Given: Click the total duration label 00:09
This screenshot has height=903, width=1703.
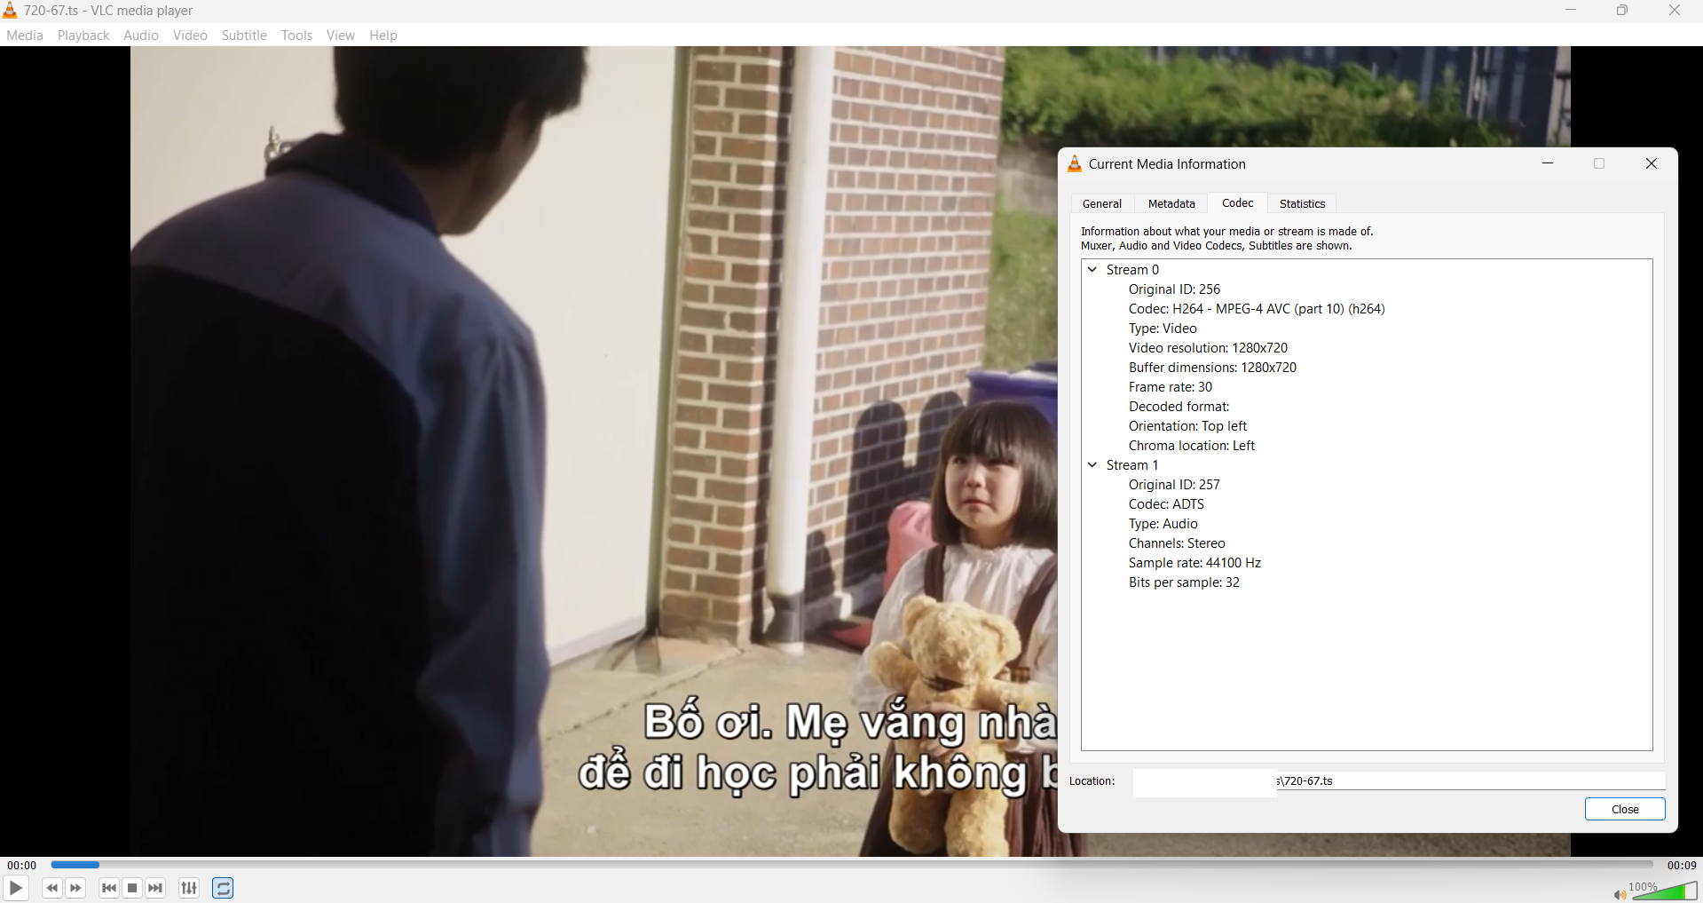Looking at the screenshot, I should pyautogui.click(x=1682, y=865).
